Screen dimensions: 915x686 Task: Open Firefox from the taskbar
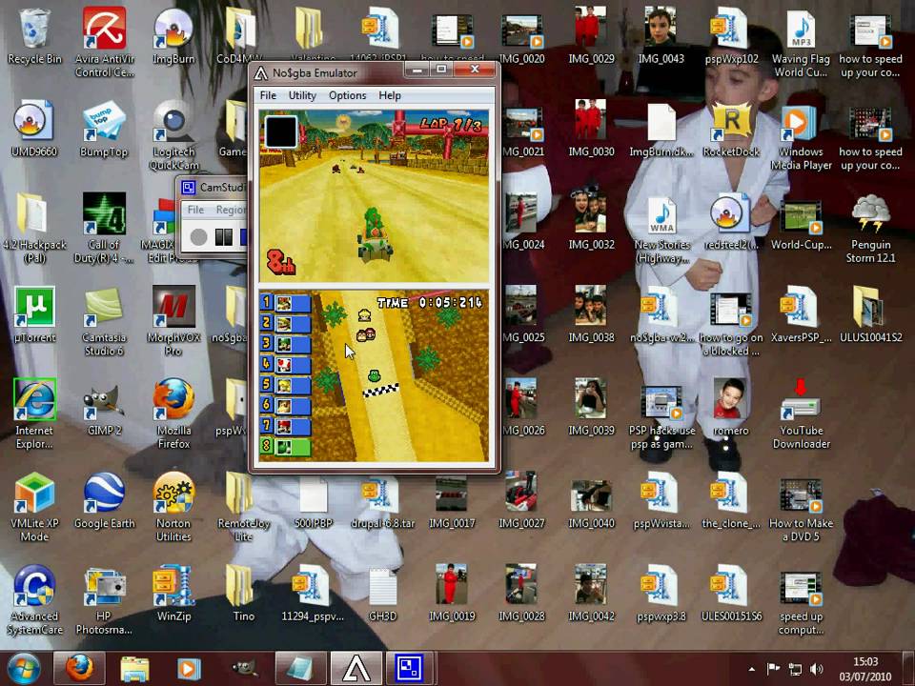(x=79, y=669)
